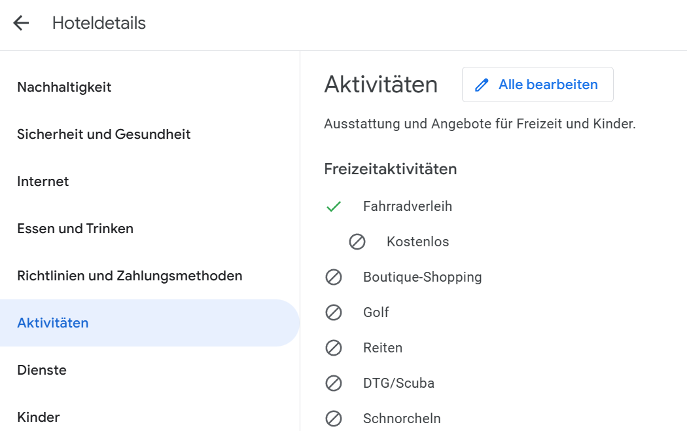Click unavailable icon beside DTG/Scuba
The height and width of the screenshot is (431, 687).
tap(334, 384)
